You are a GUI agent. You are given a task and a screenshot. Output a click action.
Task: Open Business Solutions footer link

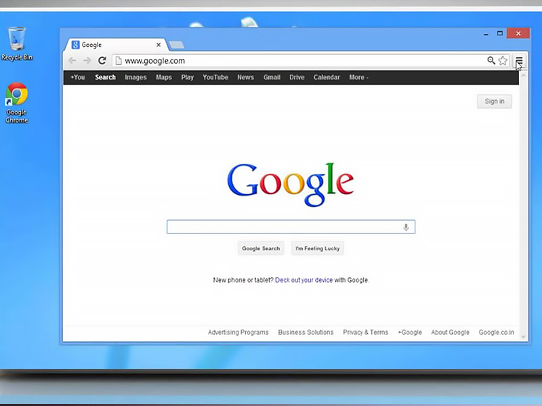(306, 332)
